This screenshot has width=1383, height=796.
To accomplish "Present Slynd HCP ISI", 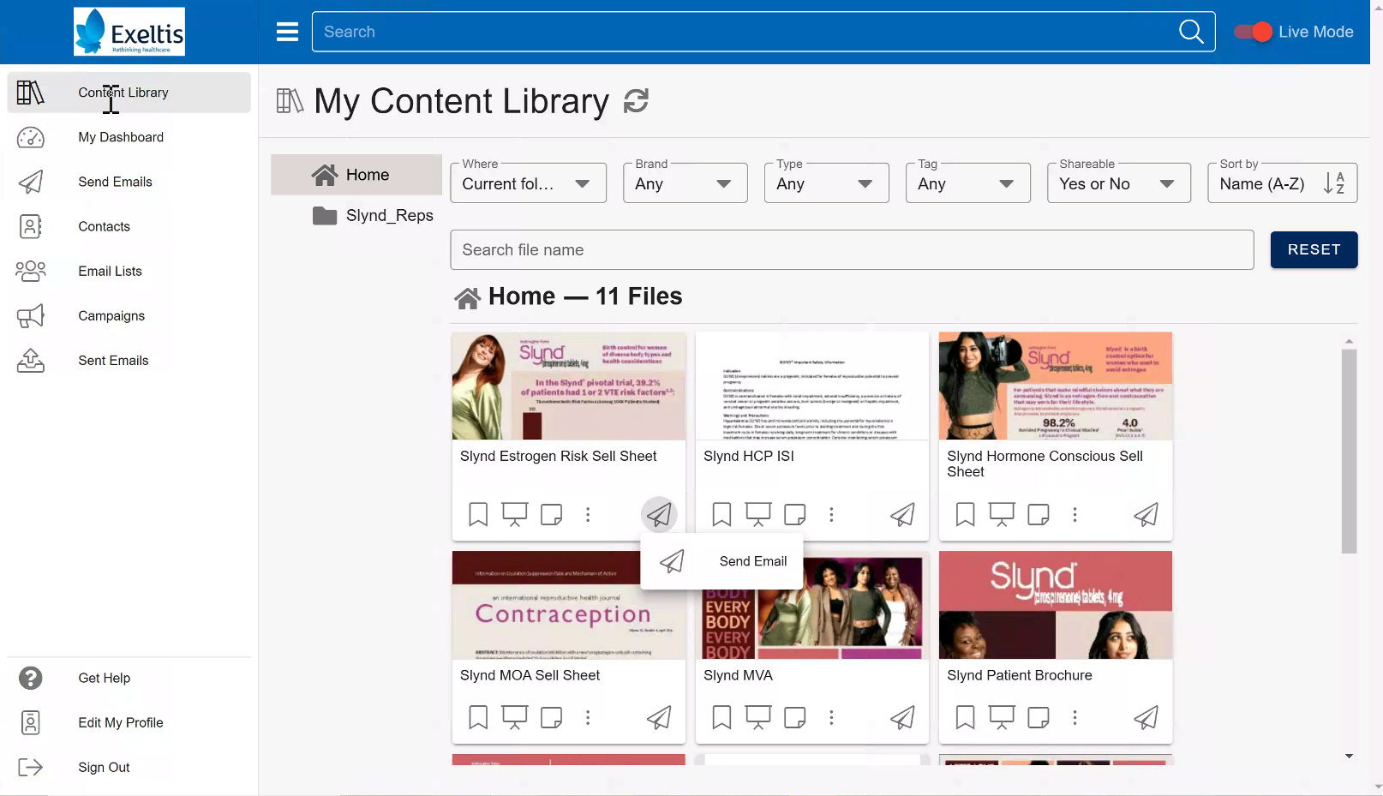I will coord(758,514).
